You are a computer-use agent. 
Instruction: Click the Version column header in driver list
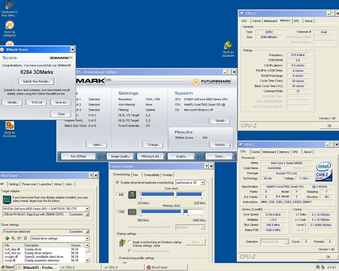(x=77, y=245)
